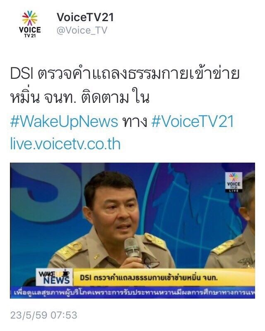Click the colorful starburst in the avatar logo
Image resolution: width=265 pixels, height=331 pixels.
pyautogui.click(x=30, y=18)
